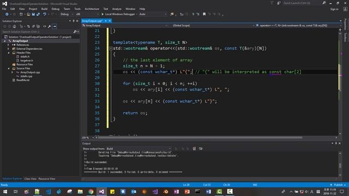This screenshot has height=196, width=349.
Task: Click Solution Explorer Properties wrench icon
Action: (50, 27)
